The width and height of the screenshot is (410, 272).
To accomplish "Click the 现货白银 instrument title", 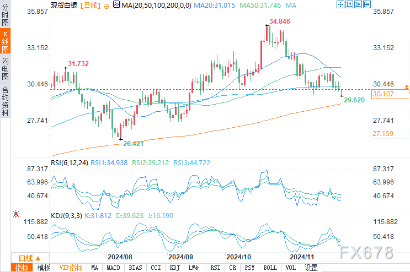I will point(64,5).
